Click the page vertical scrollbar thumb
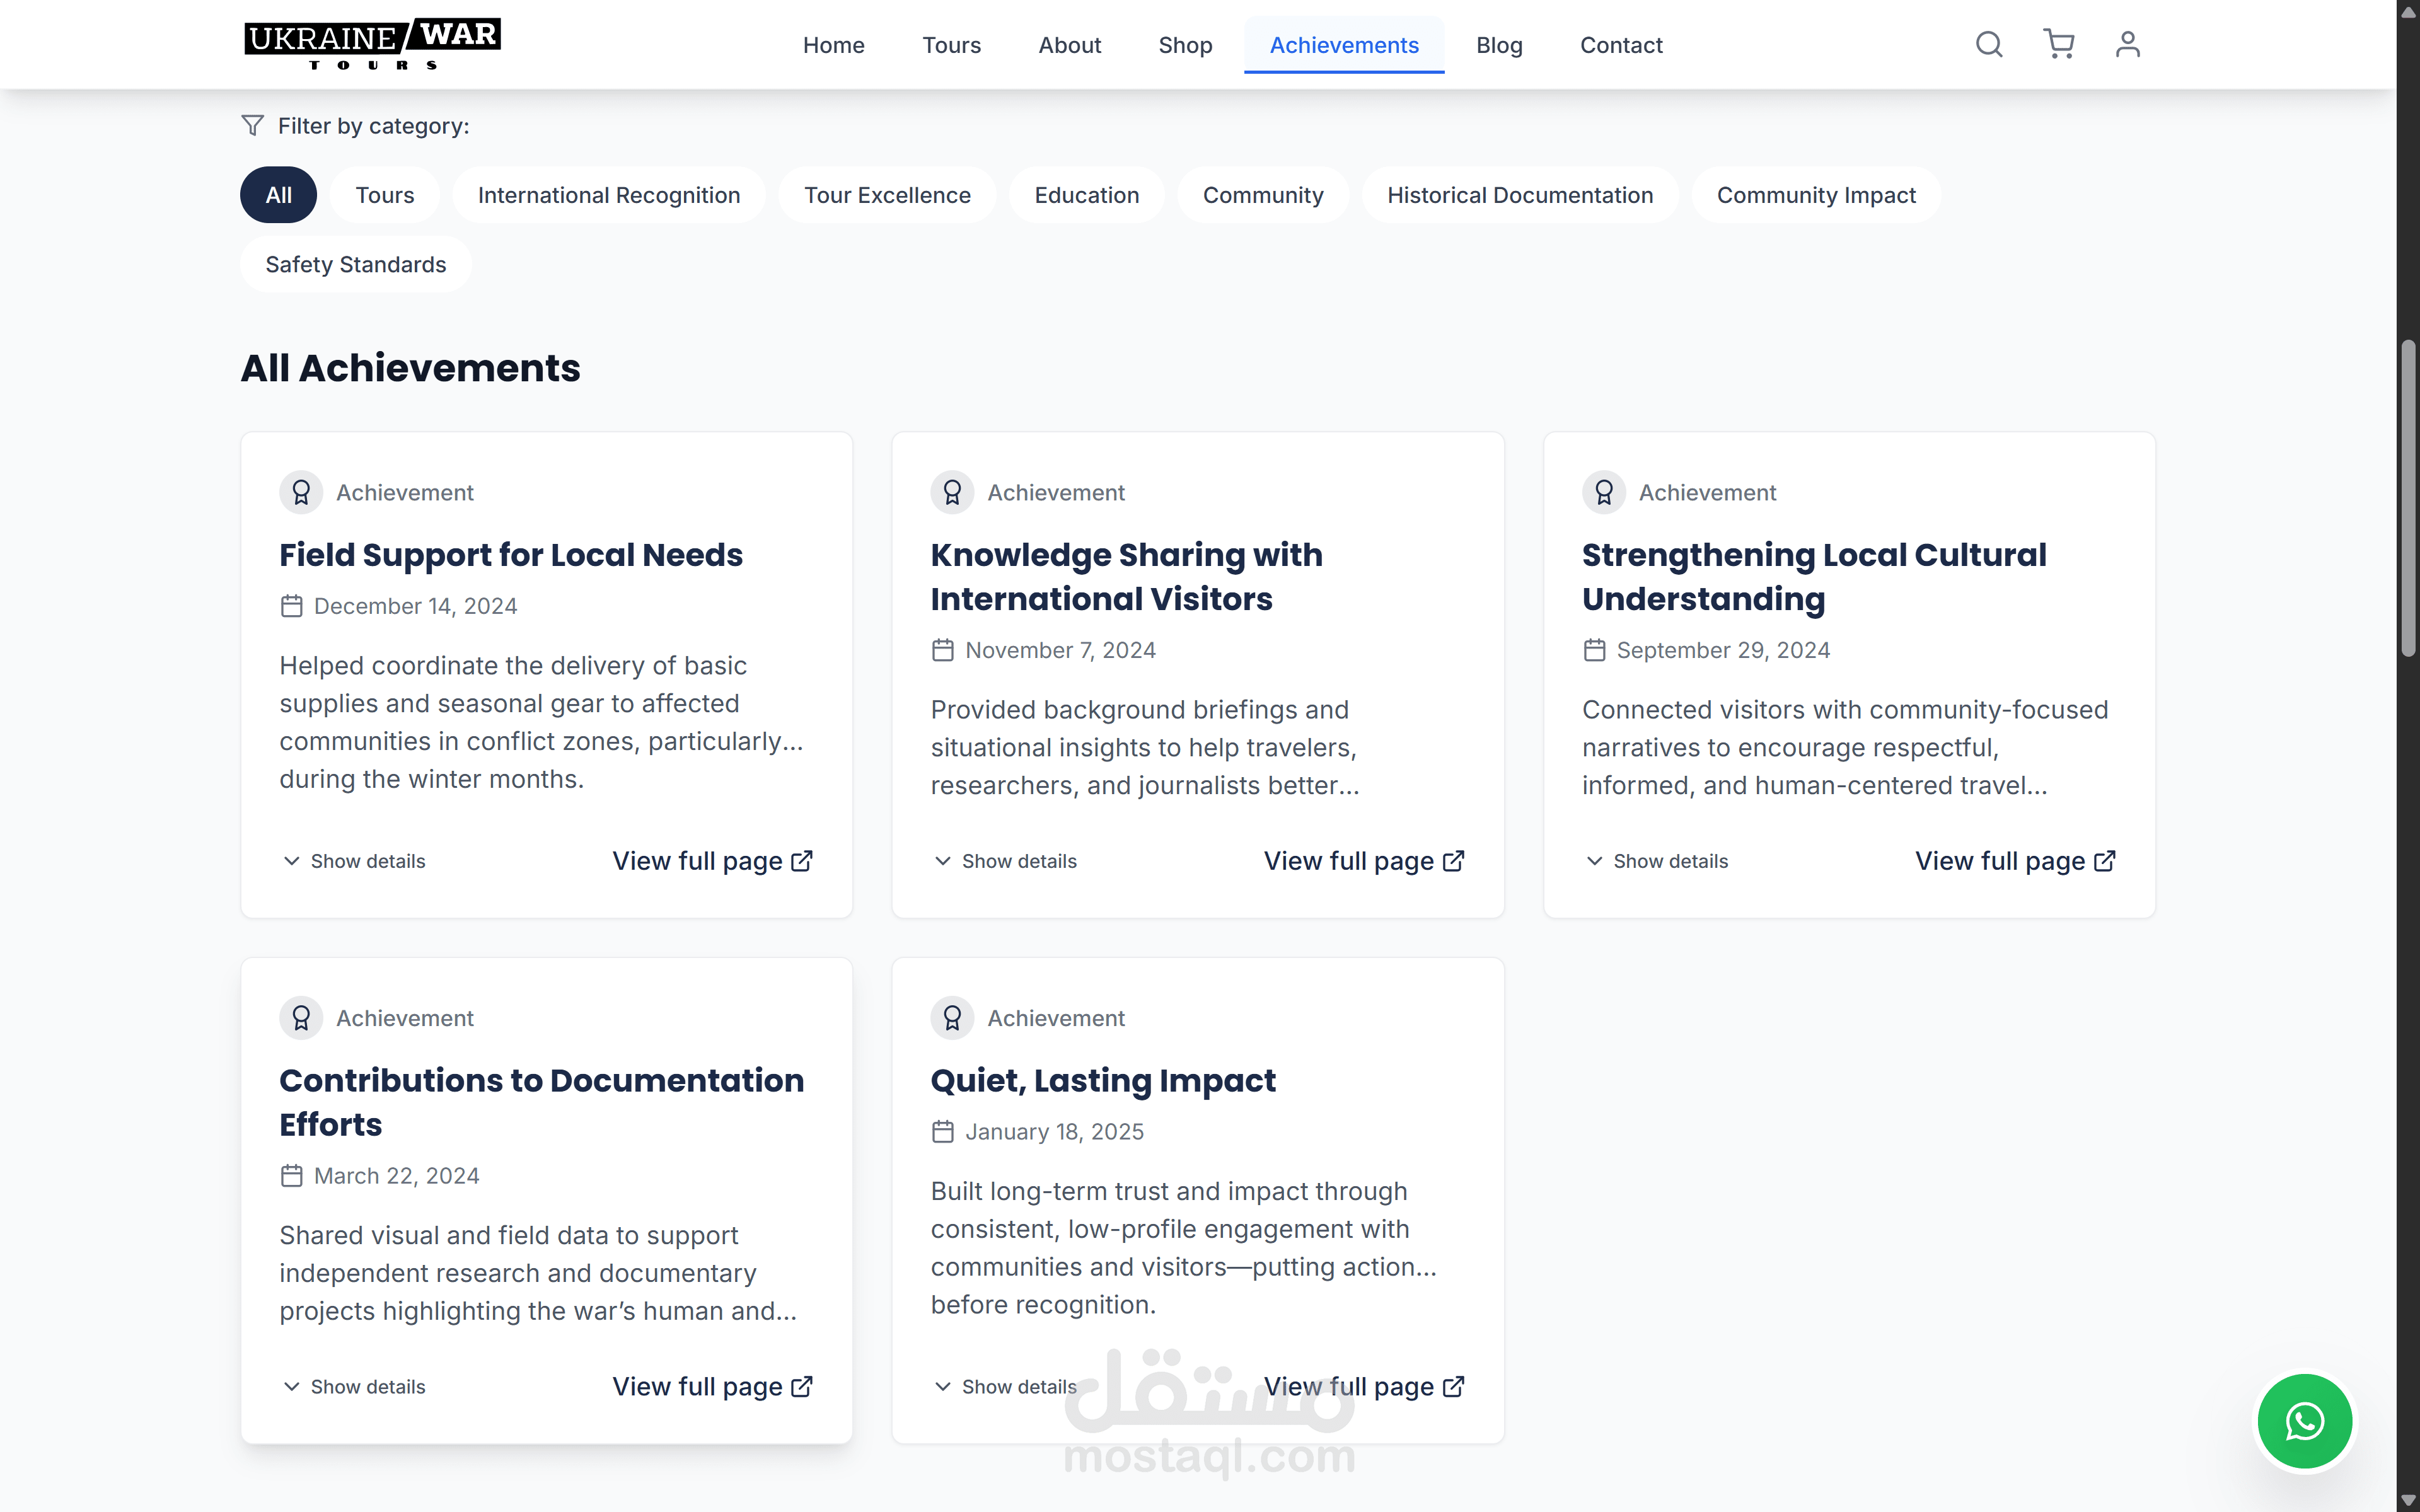 (x=2408, y=498)
